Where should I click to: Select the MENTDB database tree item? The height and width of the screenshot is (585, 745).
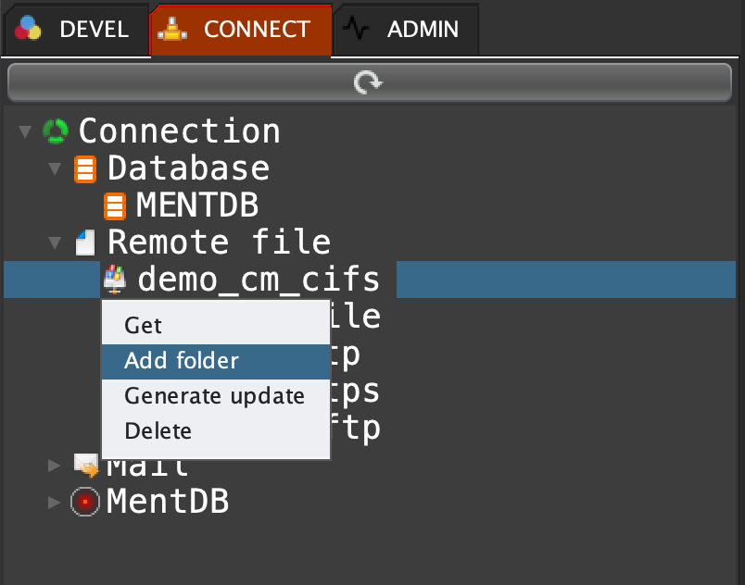point(196,205)
